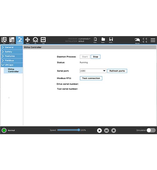Open the Run tab with UR logo
Image resolution: width=157 pixels, height=170 pixels.
[4, 40]
